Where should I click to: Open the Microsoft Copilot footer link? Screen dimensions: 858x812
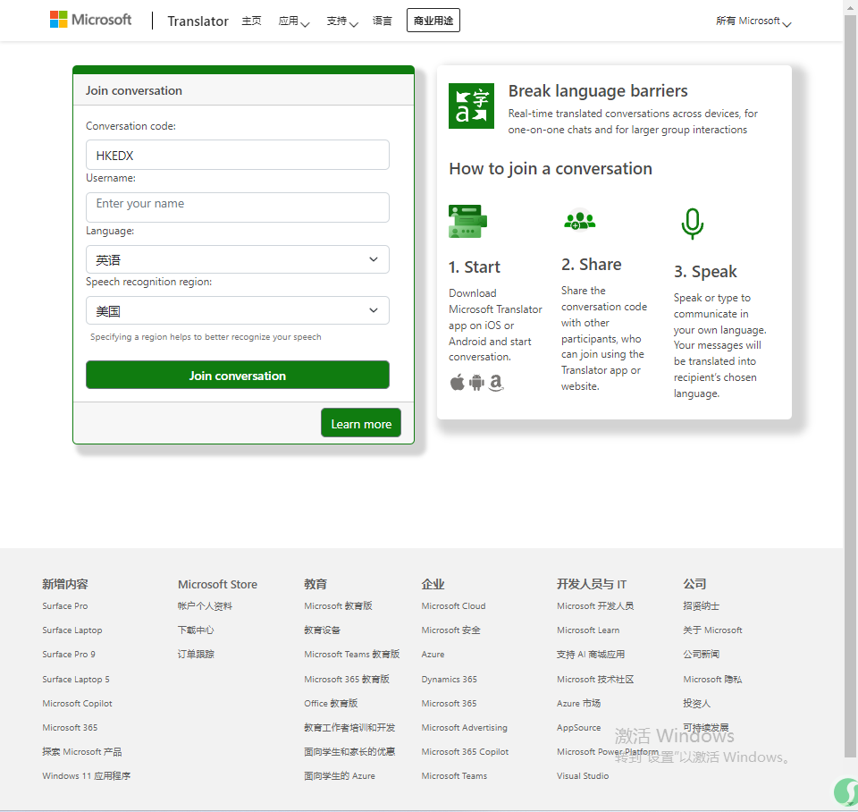pyautogui.click(x=77, y=703)
